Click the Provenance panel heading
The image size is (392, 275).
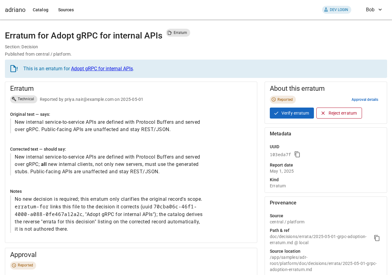(283, 203)
